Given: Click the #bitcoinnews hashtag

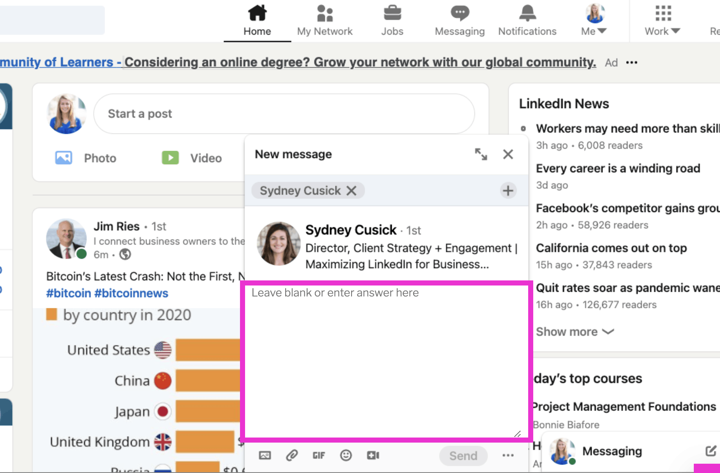Looking at the screenshot, I should (131, 293).
